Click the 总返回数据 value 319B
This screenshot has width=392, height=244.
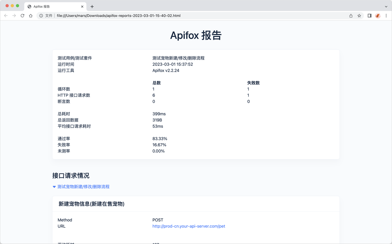coord(157,120)
